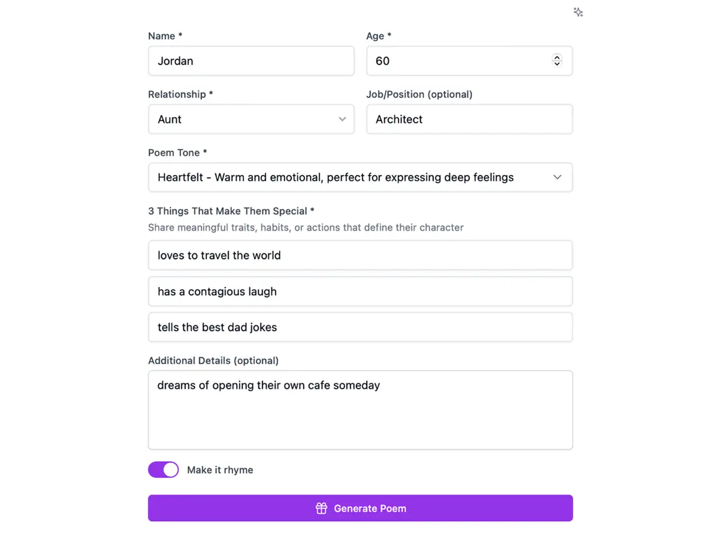
Task: Open the Relationship dropdown showing Aunt
Action: (x=251, y=119)
